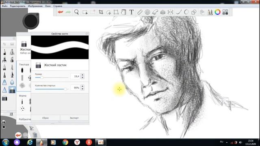Open the Справка menu
260x146 pixels.
[x=58, y=6]
